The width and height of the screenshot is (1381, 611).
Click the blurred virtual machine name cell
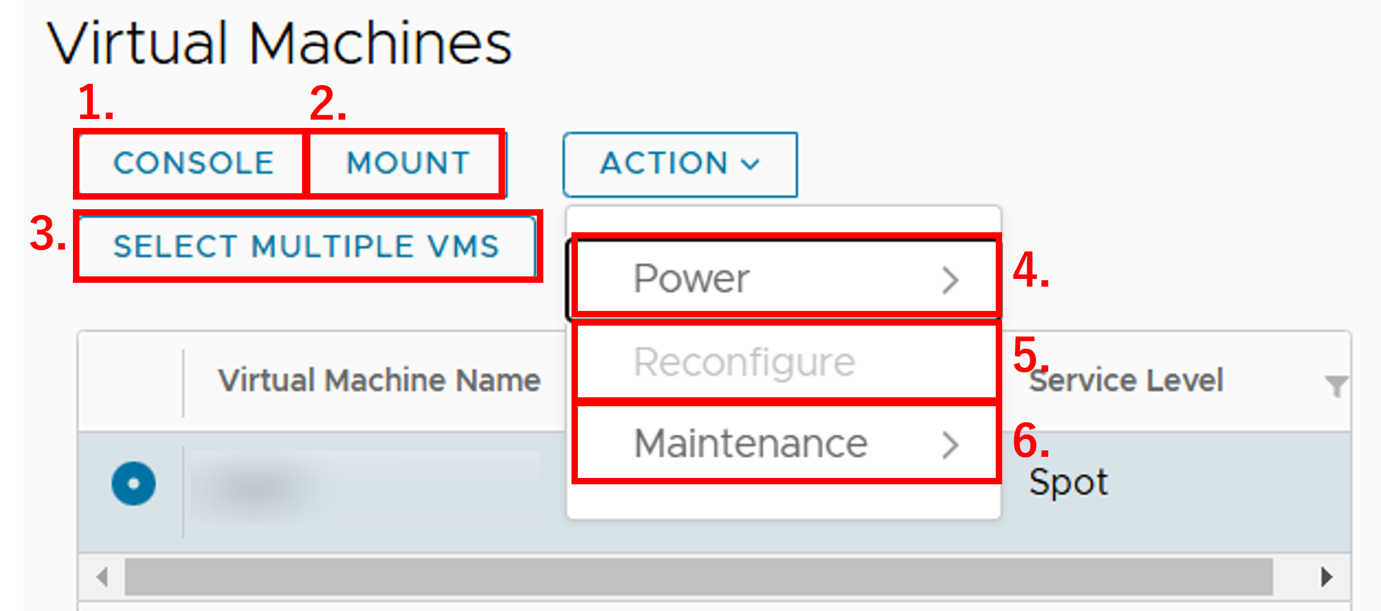pos(365,485)
